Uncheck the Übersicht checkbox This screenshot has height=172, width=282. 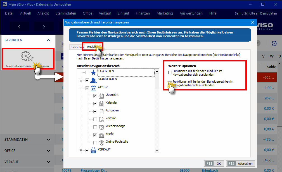[x=95, y=96]
